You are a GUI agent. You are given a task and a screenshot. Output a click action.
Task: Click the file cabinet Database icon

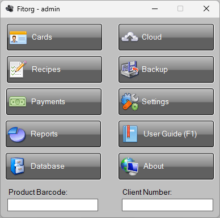coord(17,166)
